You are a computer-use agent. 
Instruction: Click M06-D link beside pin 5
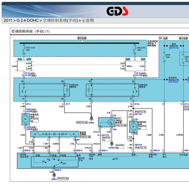(79, 150)
